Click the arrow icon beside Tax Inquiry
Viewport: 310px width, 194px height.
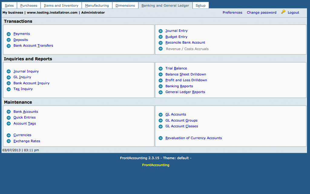click(8, 89)
